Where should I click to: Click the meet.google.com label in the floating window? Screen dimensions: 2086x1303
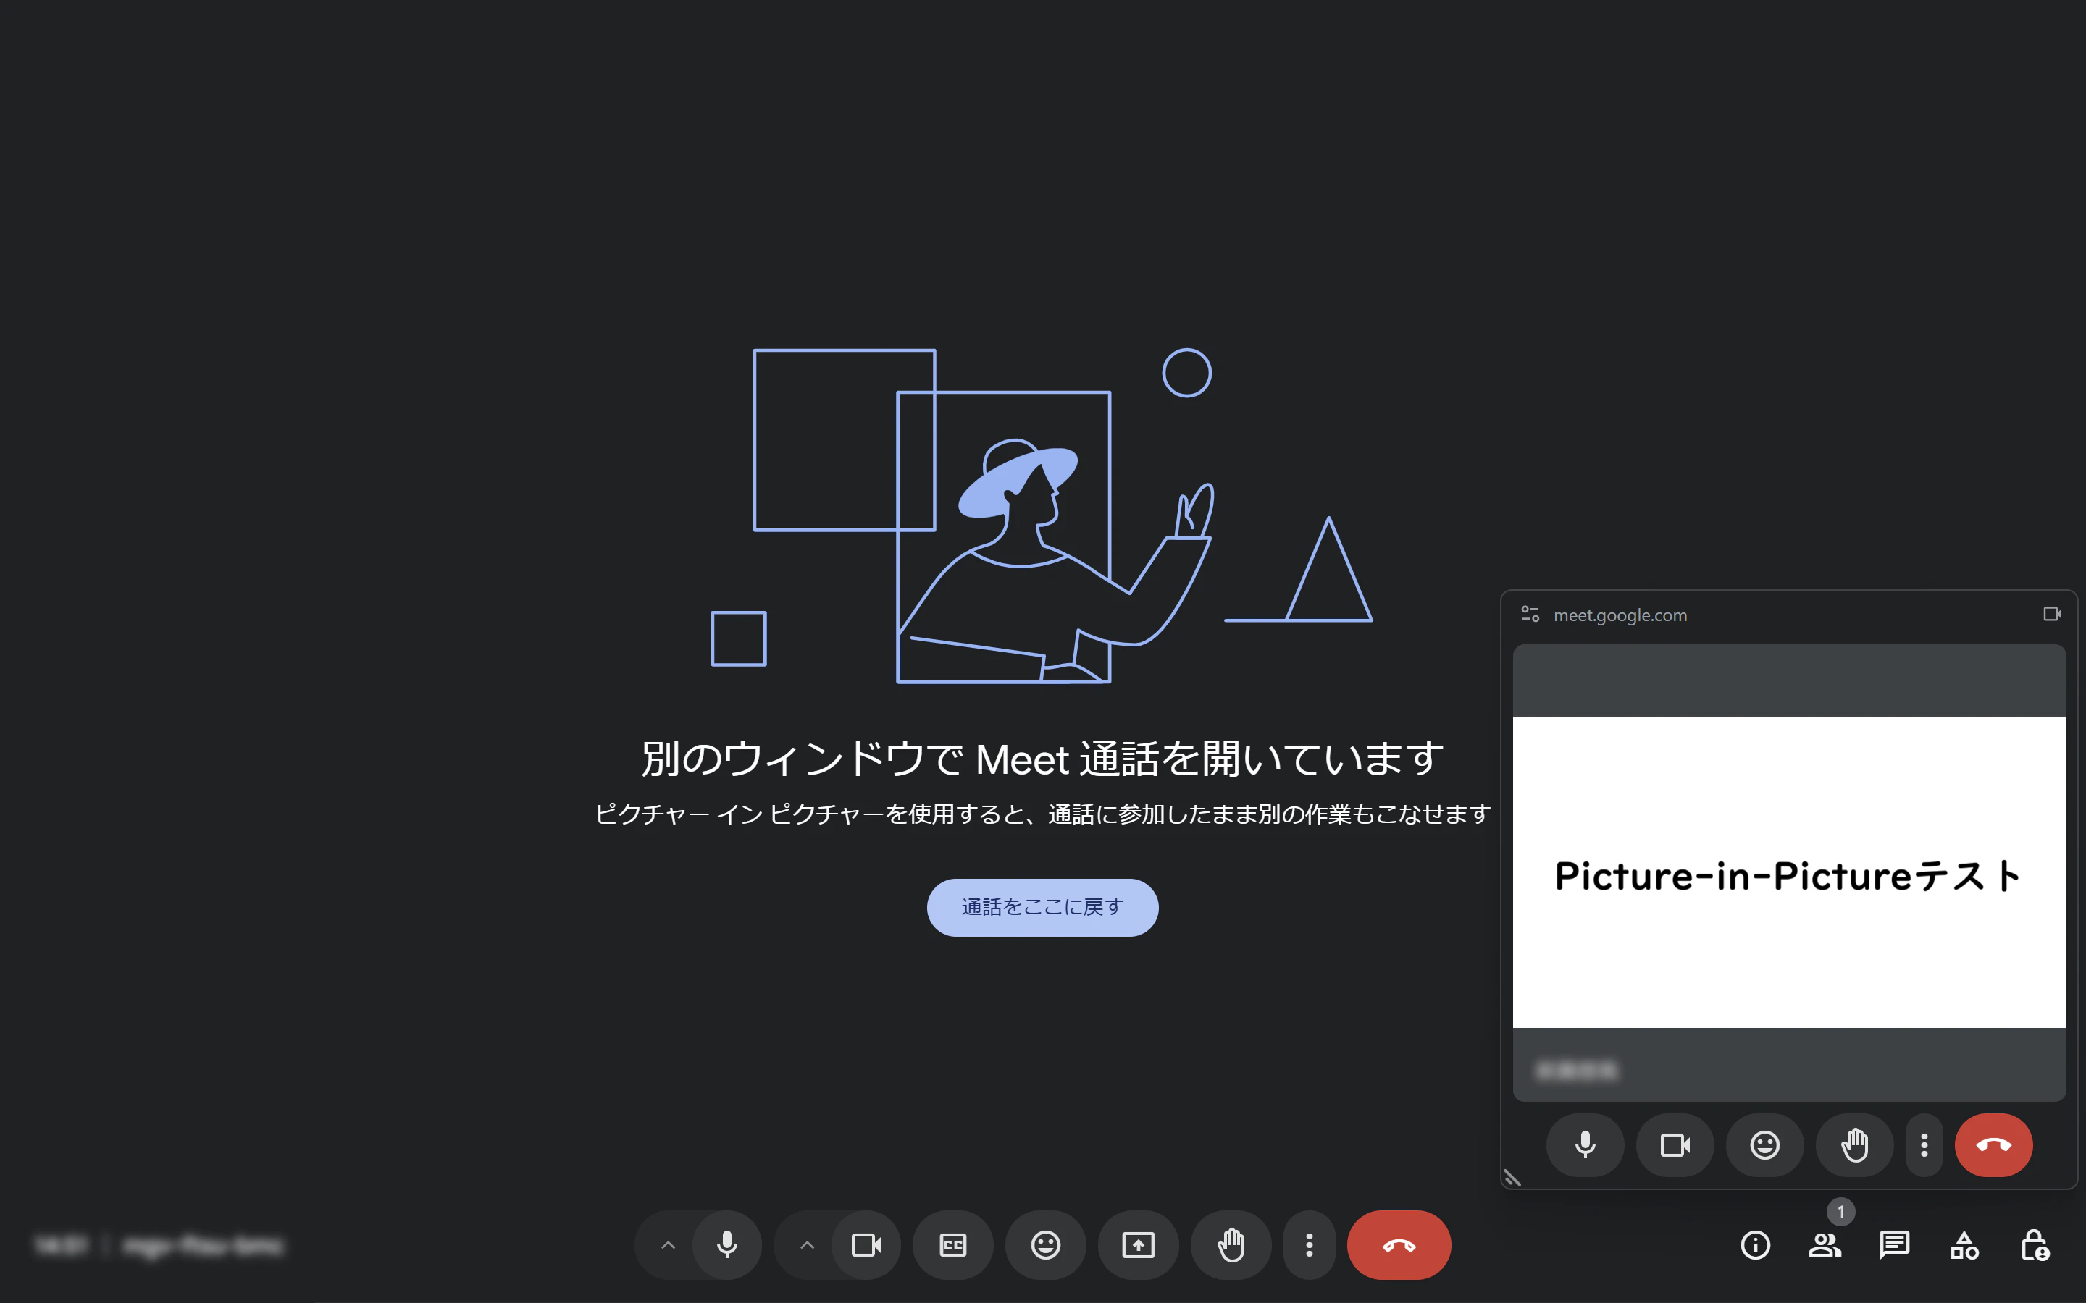[1619, 615]
